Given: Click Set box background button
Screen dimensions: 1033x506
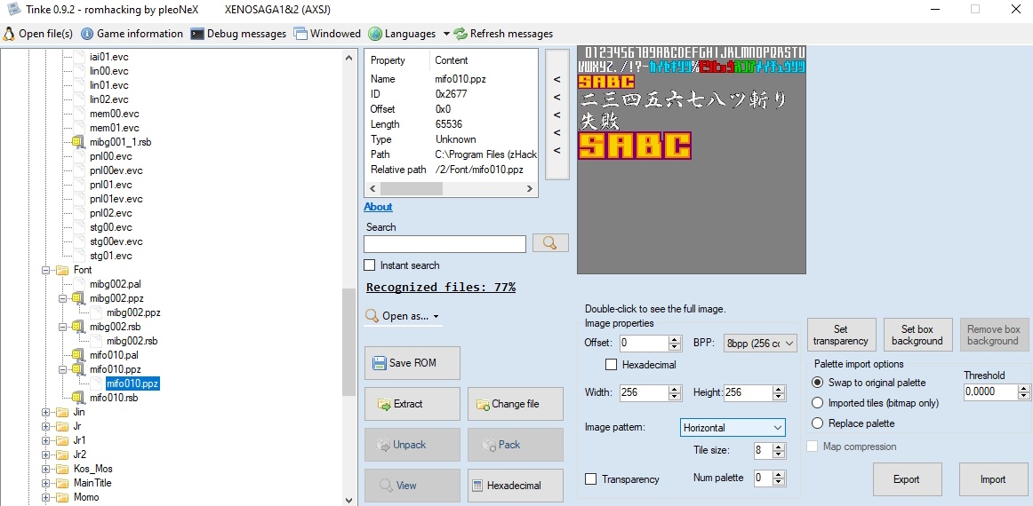Looking at the screenshot, I should coord(917,335).
